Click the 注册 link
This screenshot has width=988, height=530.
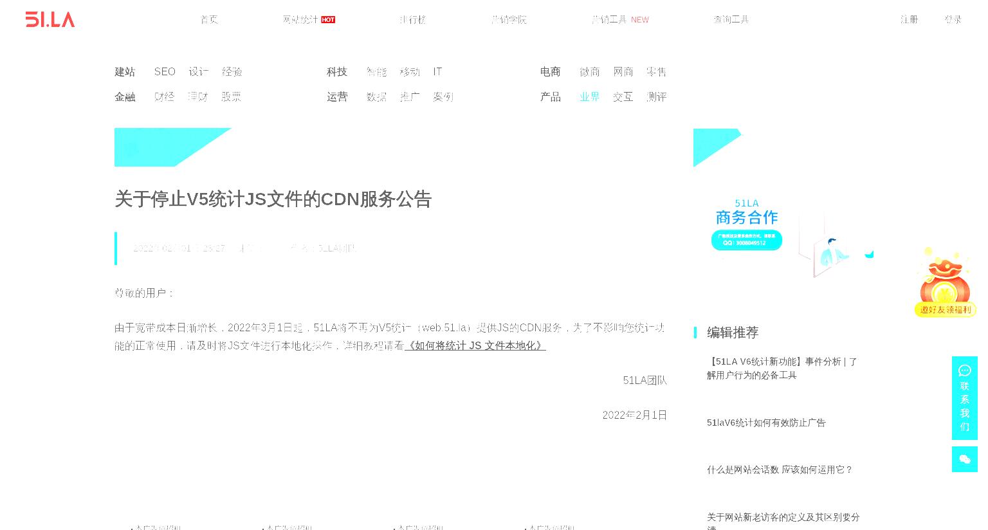point(910,19)
